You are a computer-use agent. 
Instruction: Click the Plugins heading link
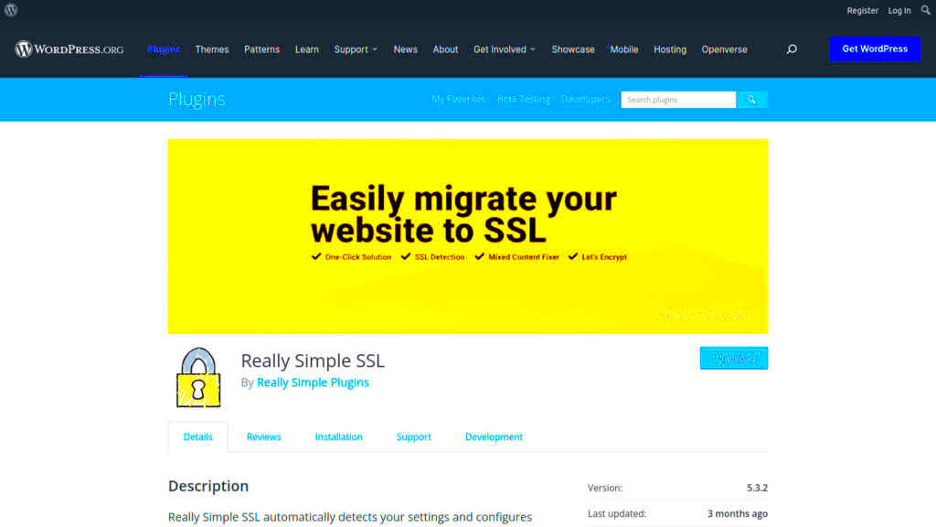coord(197,99)
